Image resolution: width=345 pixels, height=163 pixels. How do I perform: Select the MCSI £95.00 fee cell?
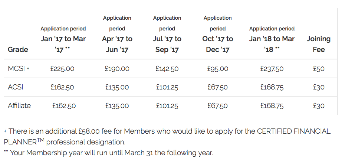point(218,68)
